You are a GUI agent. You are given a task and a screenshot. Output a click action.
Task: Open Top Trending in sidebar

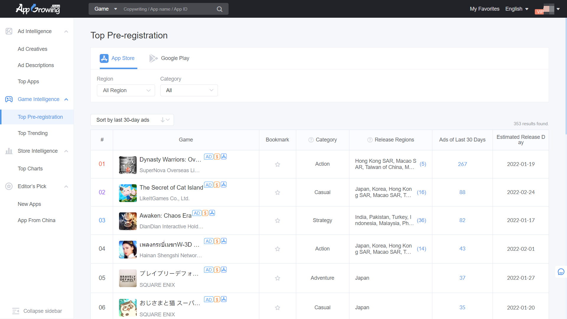click(32, 133)
